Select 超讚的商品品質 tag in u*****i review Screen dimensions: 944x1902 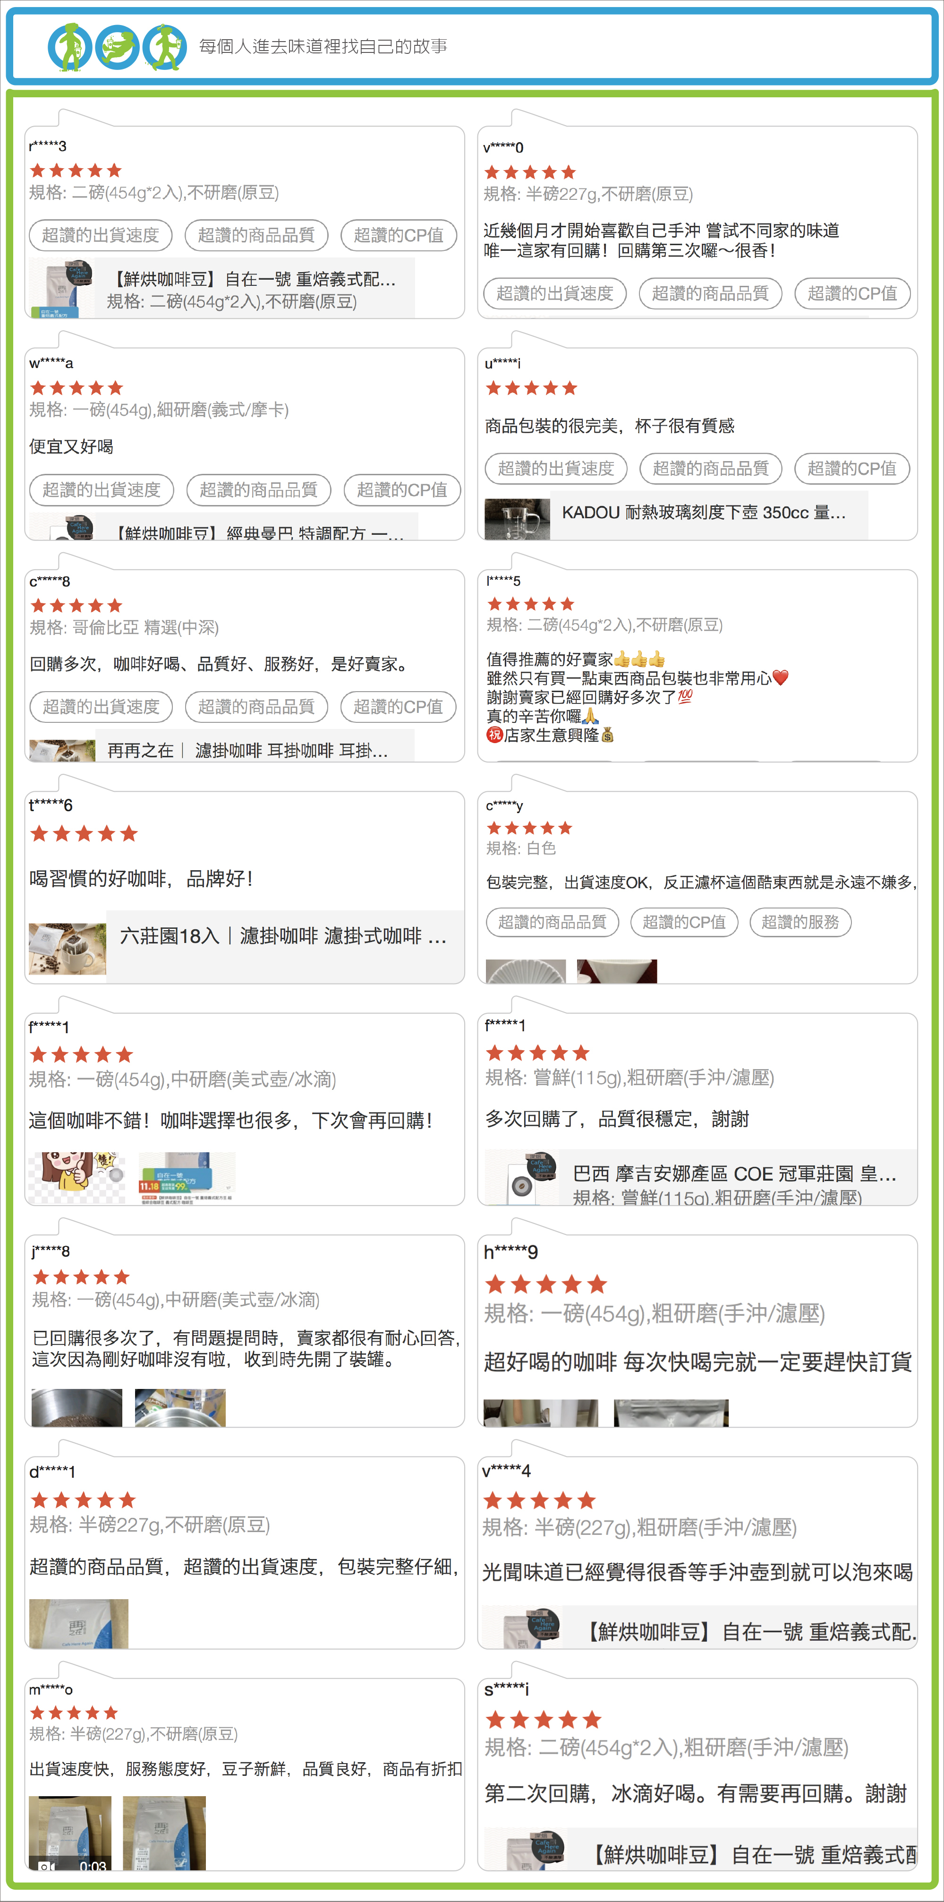coord(710,468)
